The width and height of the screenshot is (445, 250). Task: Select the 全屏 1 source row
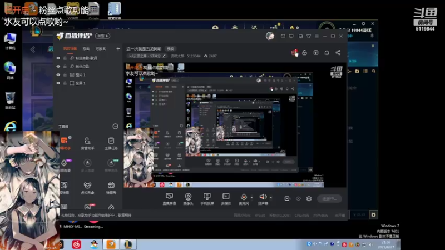tap(88, 83)
